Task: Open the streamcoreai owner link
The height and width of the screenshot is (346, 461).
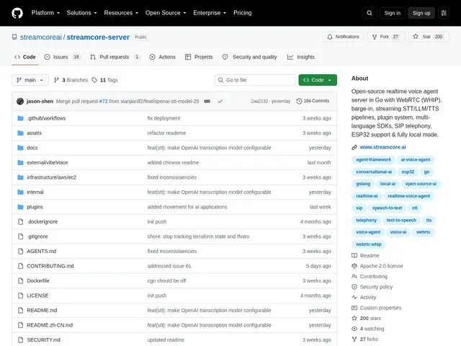Action: tap(41, 37)
